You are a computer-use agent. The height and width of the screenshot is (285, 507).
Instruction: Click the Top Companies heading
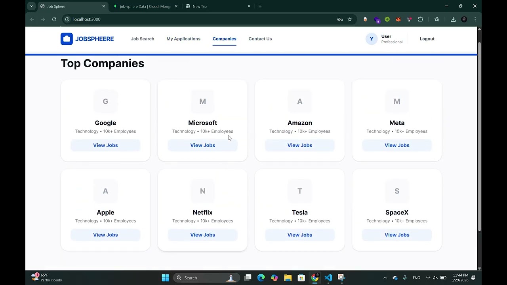[102, 63]
